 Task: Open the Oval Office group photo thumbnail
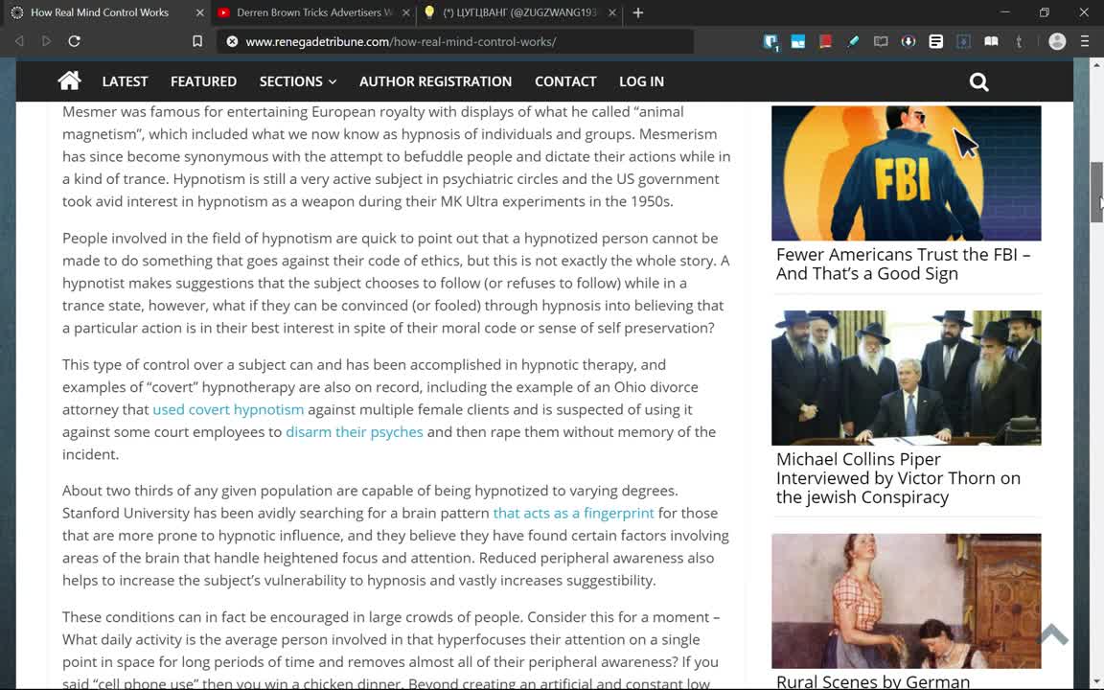coord(907,378)
